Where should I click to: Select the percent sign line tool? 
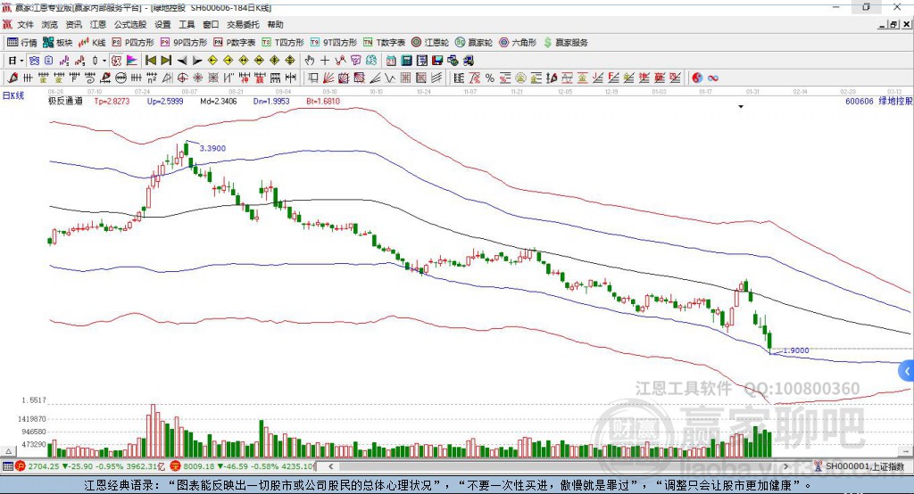pyautogui.click(x=490, y=78)
